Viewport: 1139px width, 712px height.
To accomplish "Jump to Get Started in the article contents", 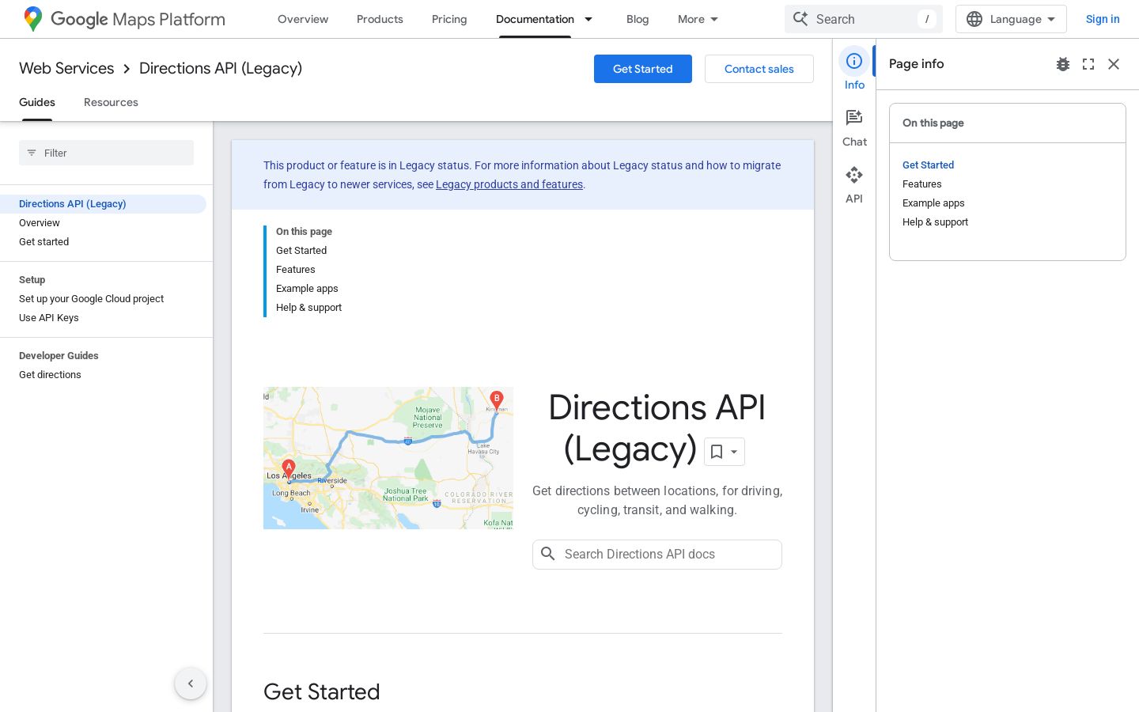I will (301, 251).
